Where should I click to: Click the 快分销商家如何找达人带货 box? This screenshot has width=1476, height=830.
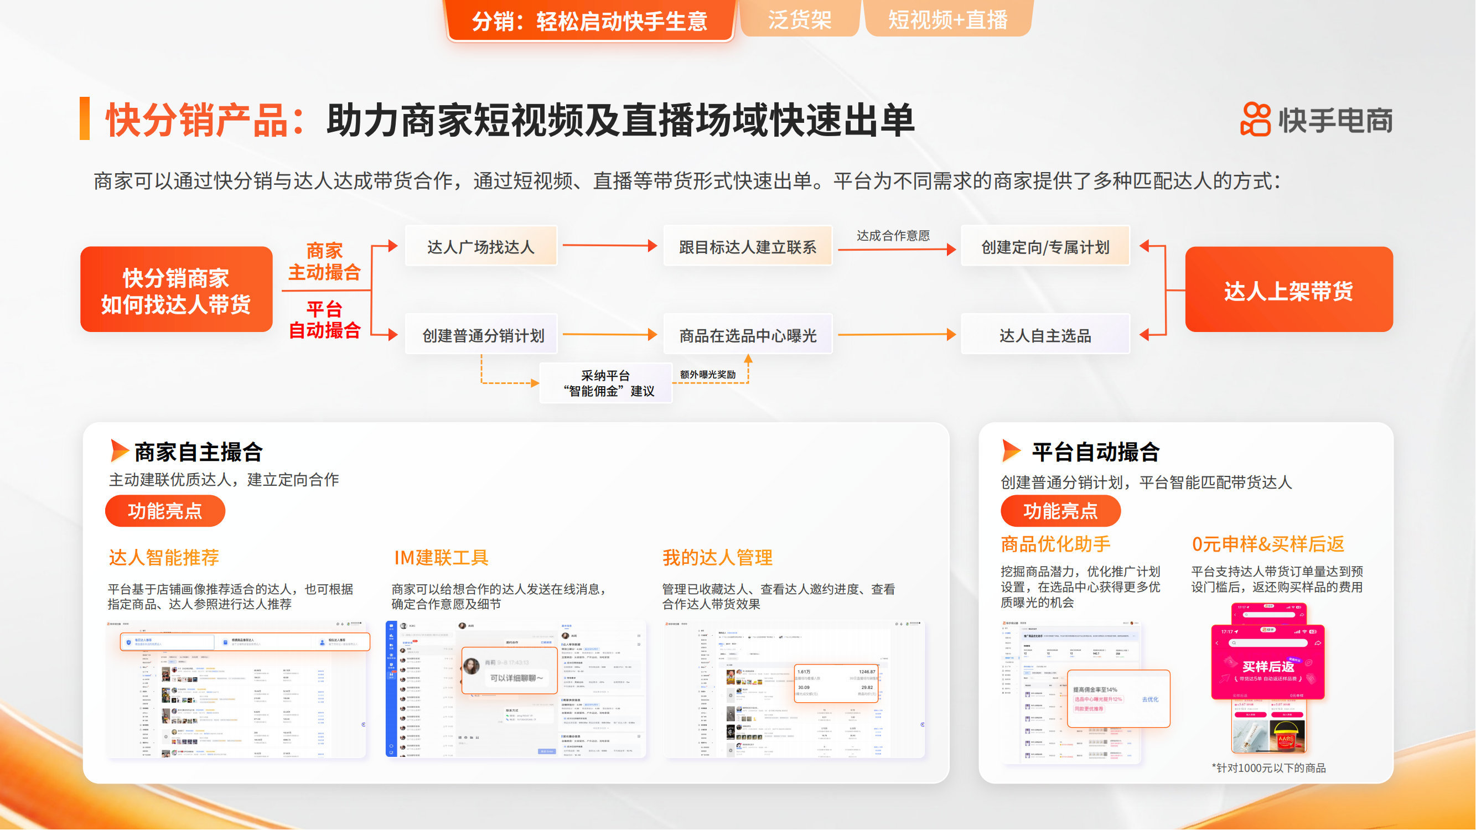pos(177,290)
